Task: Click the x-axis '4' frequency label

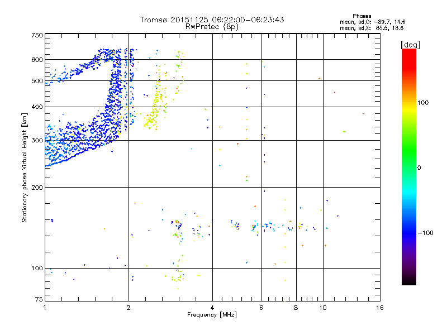Action: coord(212,308)
